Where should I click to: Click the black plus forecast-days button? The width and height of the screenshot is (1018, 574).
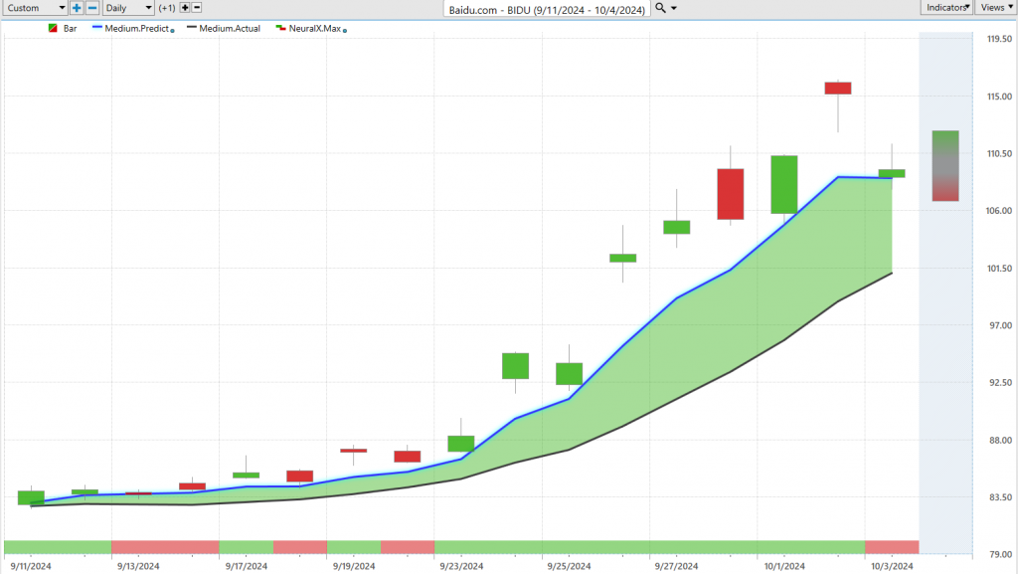pyautogui.click(x=184, y=8)
